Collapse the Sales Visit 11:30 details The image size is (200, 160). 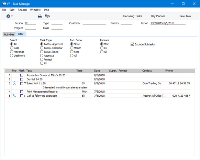point(25,83)
